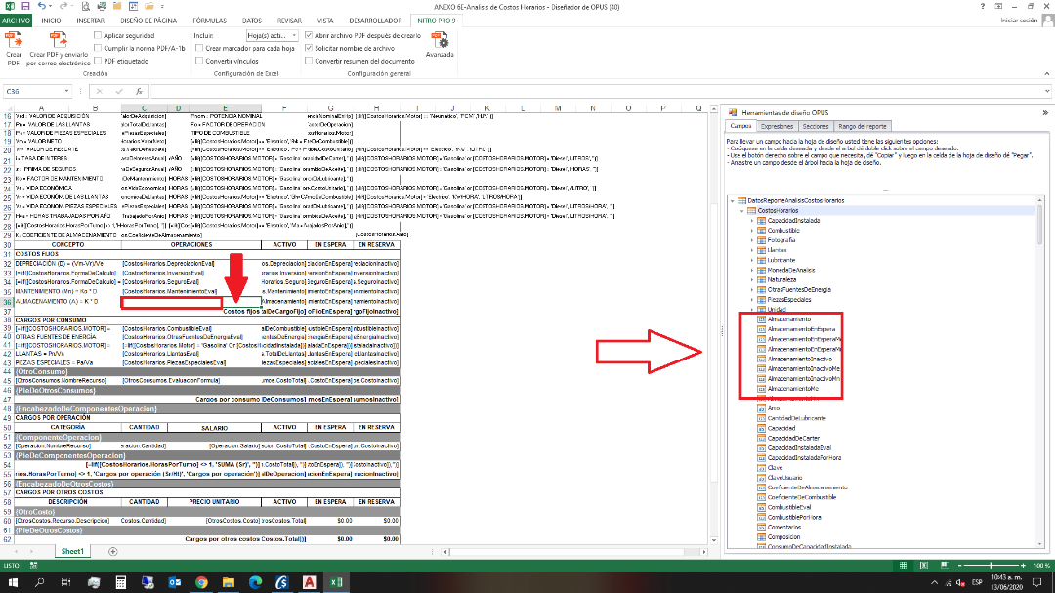The image size is (1055, 593).
Task: Open Google Chrome from the taskbar
Action: [202, 581]
